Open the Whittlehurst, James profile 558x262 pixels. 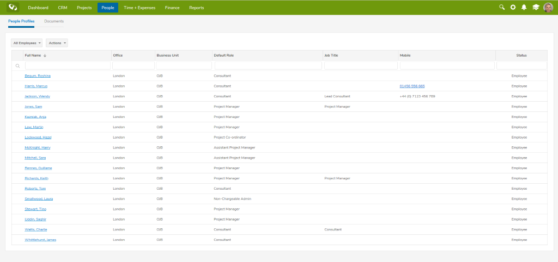40,240
